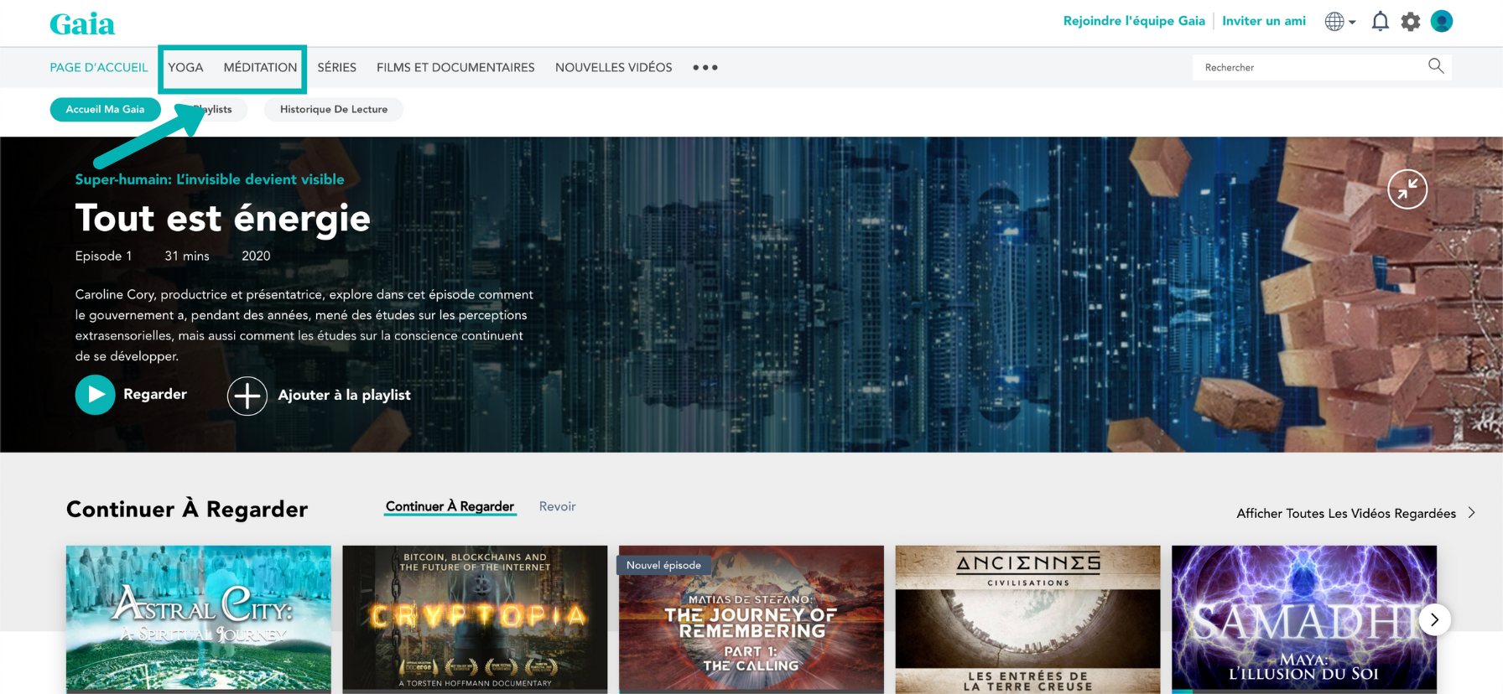The image size is (1503, 694).
Task: Click the carousel next arrow
Action: (1434, 619)
